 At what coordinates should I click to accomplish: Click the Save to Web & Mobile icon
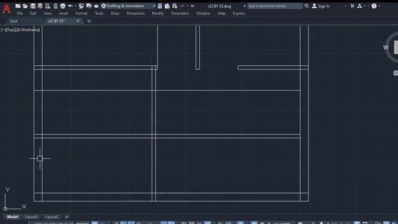[55, 6]
